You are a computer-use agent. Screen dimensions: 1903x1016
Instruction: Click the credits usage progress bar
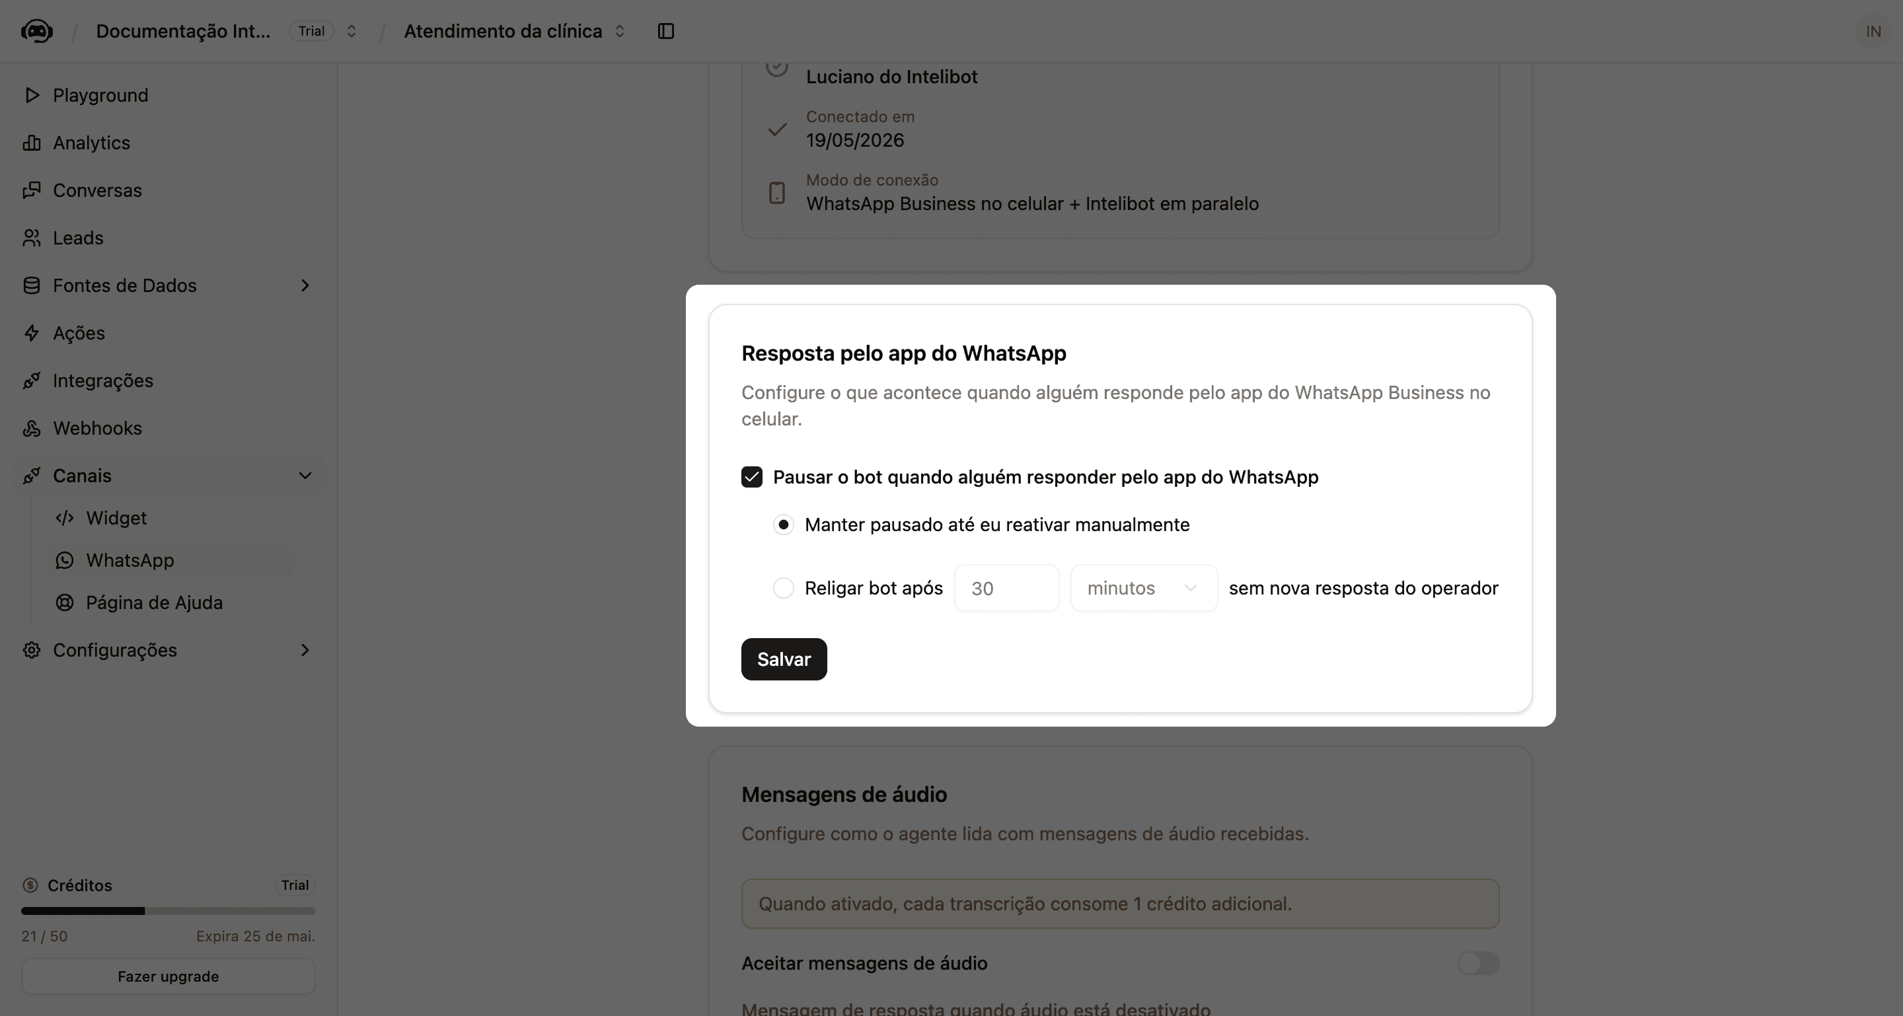pyautogui.click(x=168, y=911)
